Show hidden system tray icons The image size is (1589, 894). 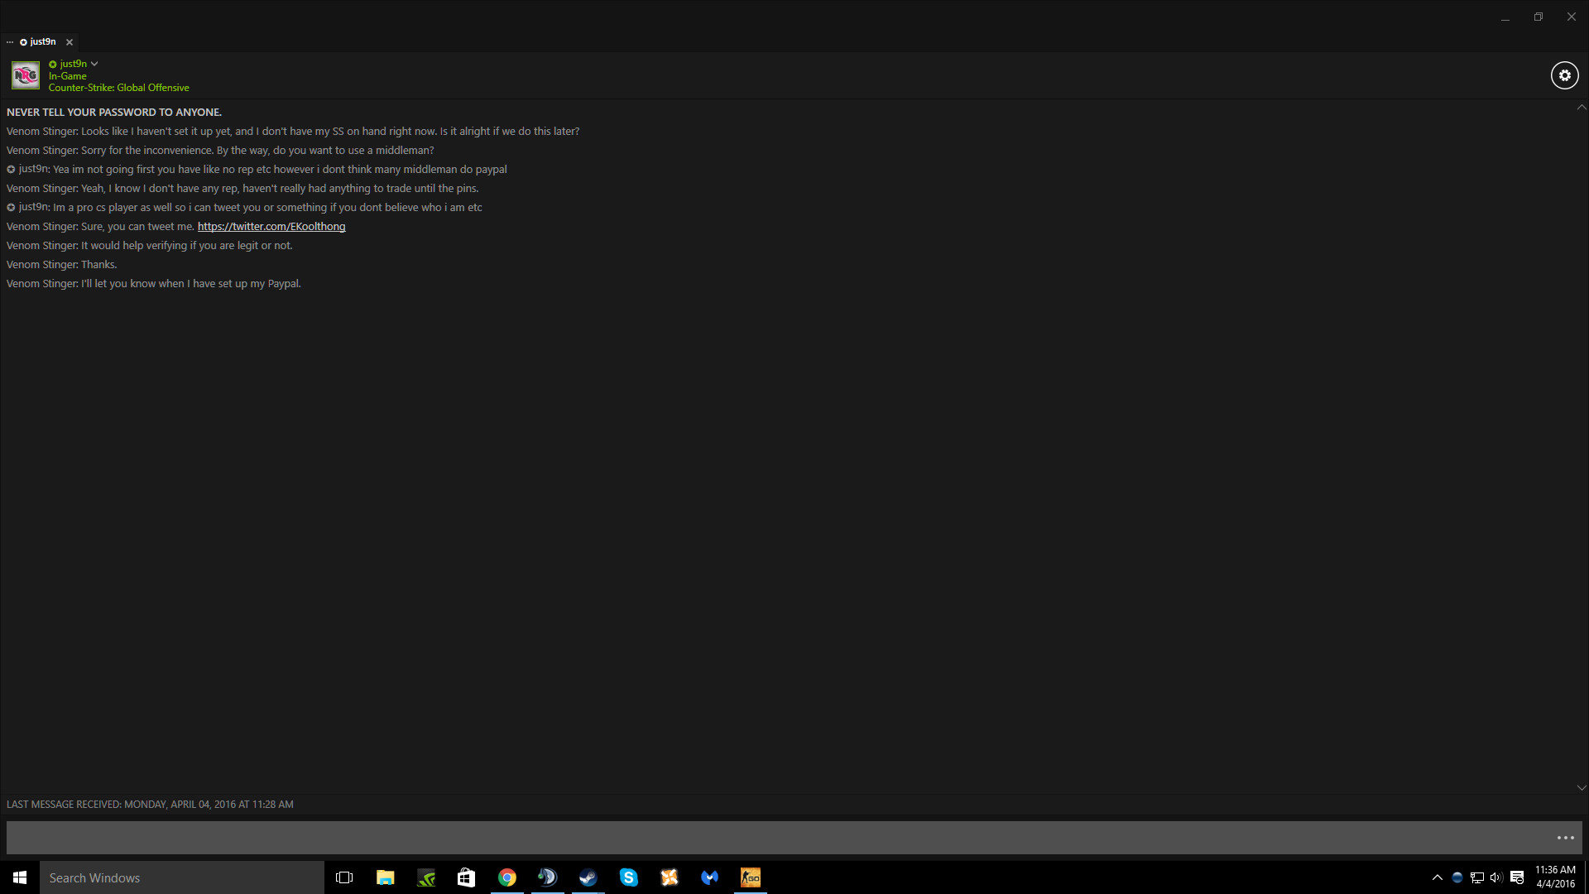click(x=1437, y=877)
